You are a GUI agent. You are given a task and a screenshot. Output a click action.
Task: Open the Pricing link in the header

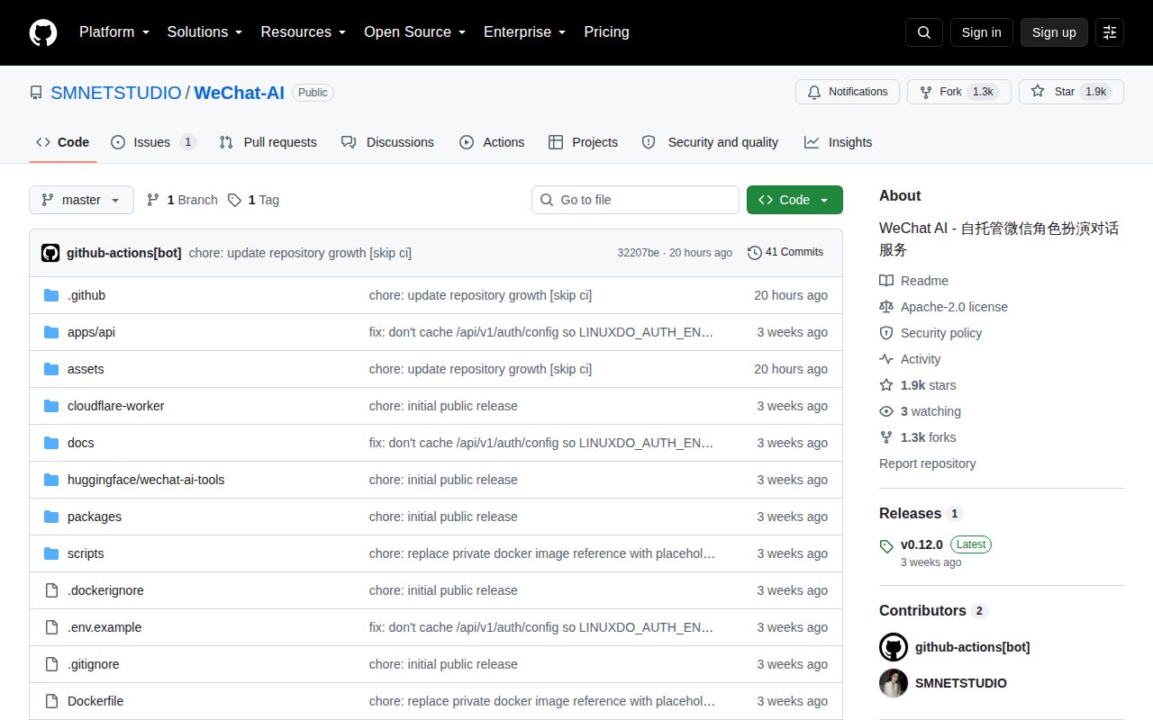point(606,32)
